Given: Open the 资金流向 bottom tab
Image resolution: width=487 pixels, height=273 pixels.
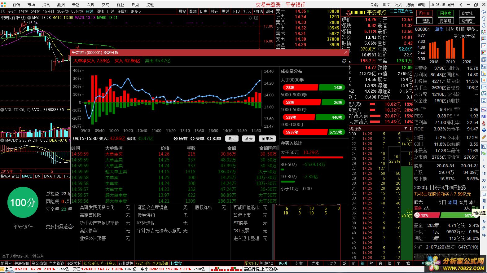Looking at the screenshot, I should 39,263.
